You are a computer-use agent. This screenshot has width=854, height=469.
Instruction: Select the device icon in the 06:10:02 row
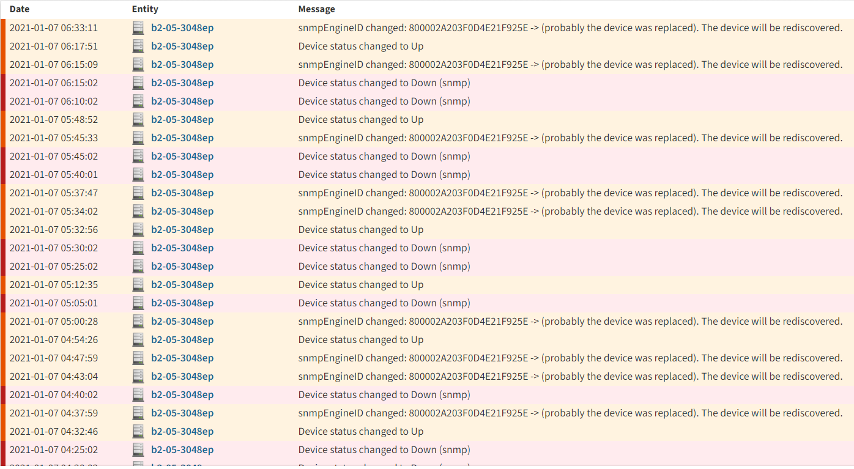click(x=138, y=102)
